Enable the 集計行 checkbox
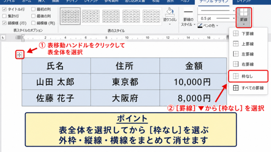Viewport: 271px width, 152px height. pos(5,16)
